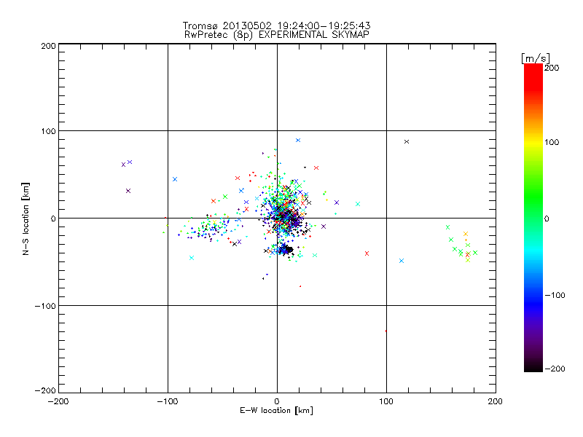The image size is (583, 437).
Task: Click the yellow region of the colorbar near 100
Action: click(x=533, y=142)
